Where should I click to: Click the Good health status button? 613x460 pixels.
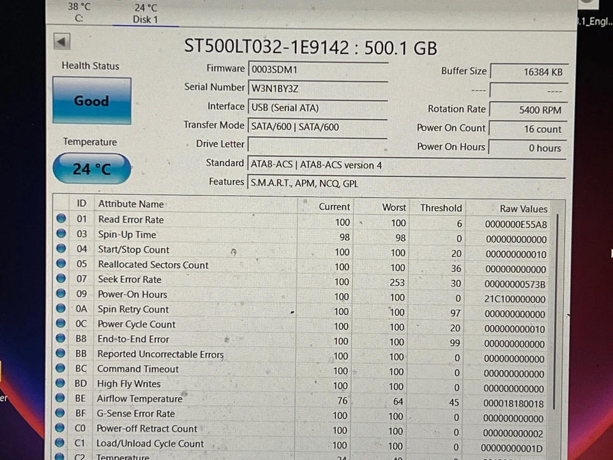click(x=91, y=101)
